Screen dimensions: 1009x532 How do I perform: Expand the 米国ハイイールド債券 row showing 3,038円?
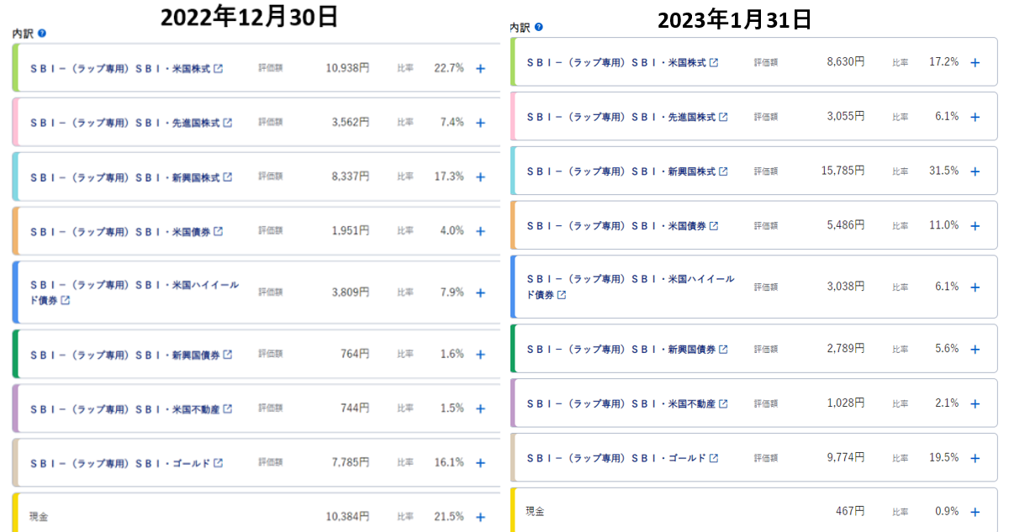[975, 287]
